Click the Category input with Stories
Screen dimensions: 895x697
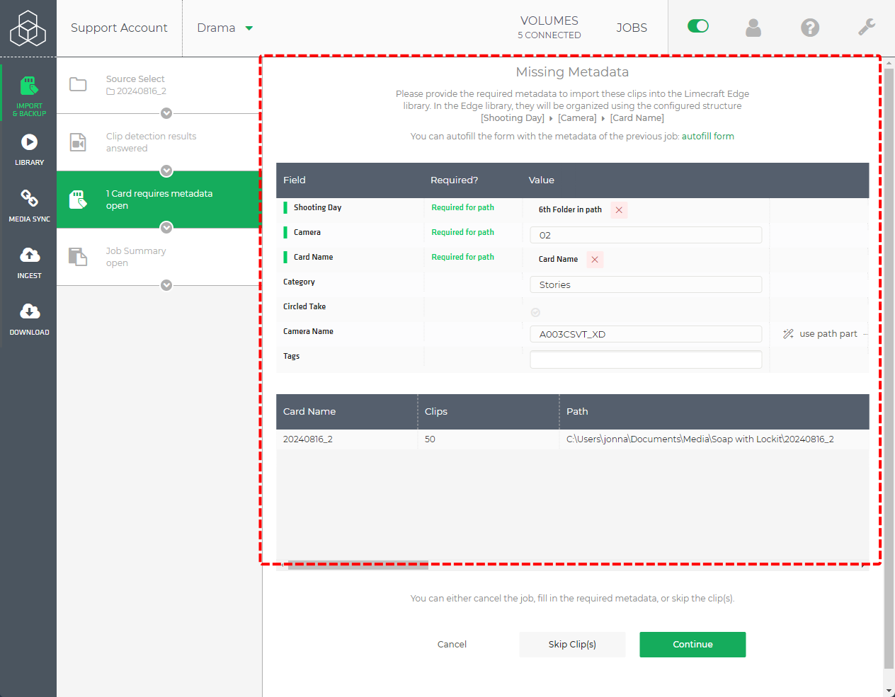coord(646,284)
